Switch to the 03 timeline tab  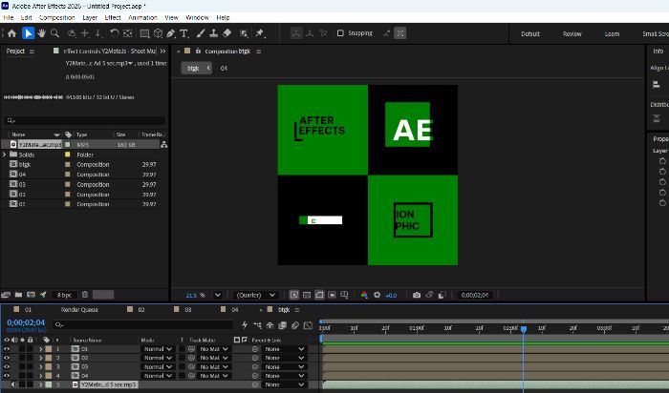pos(187,310)
